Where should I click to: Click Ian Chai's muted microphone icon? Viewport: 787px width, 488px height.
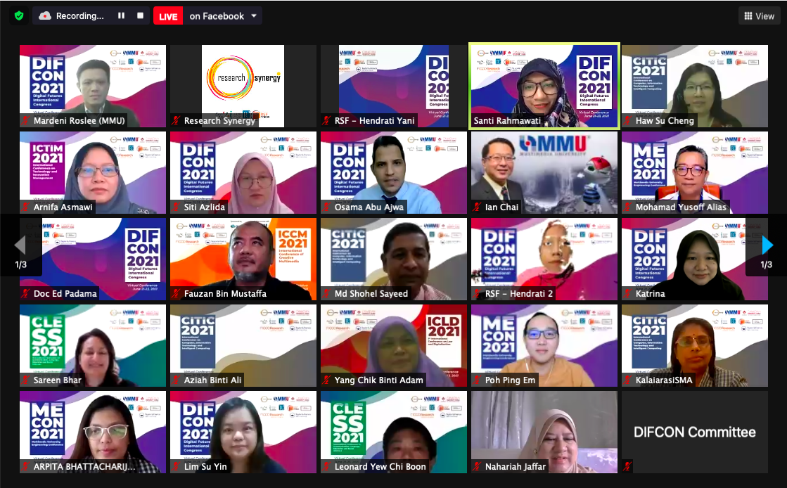pos(478,207)
